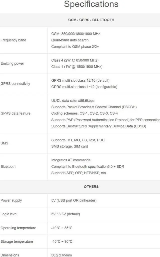160x257 pixels.
Task: Click the Coding schemes CS-1 to CS-4 line
Action: [84, 113]
